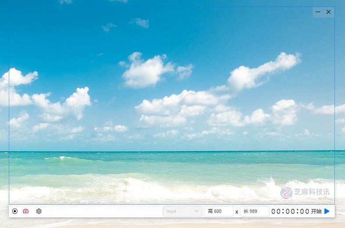The width and height of the screenshot is (345, 228).
Task: Click empty toolbar space beside the gear icon
Action: (101, 211)
